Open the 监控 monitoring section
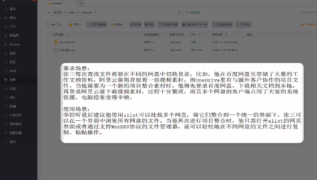 point(12,53)
